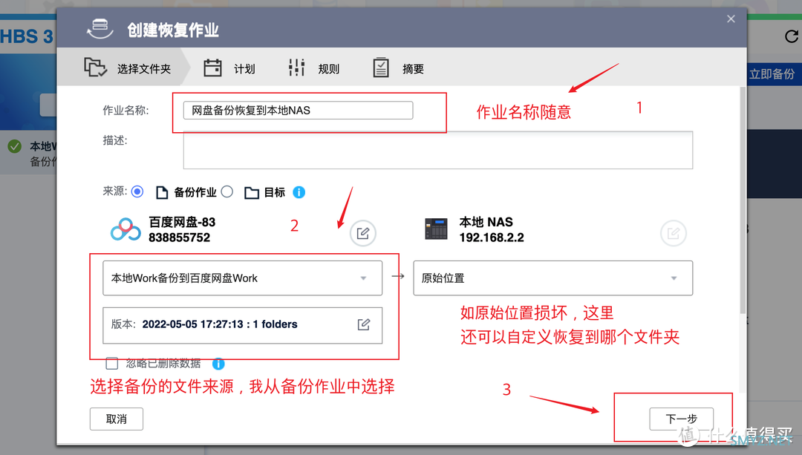This screenshot has height=455, width=802.
Task: Click the sliders icon beside 规则
Action: coord(296,68)
